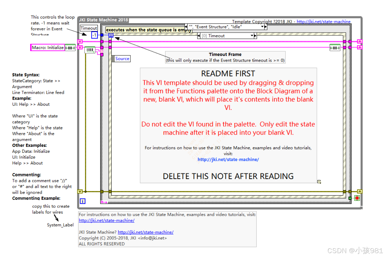Select the -1 timeout numeric constant

click(x=94, y=35)
